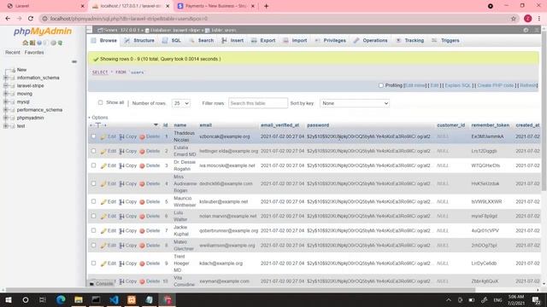Open the Console bar at bottom
This screenshot has width=547, height=307.
pyautogui.click(x=101, y=284)
